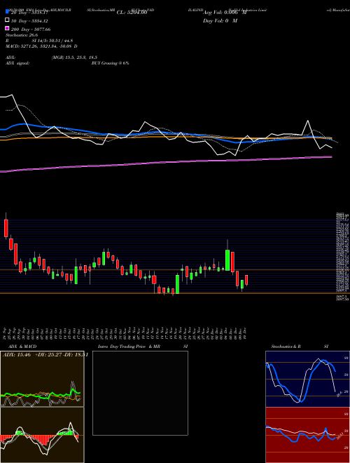This screenshot has width=350, height=463.
Task: Click the magenta 200-day moving average line
Action: tap(166, 163)
